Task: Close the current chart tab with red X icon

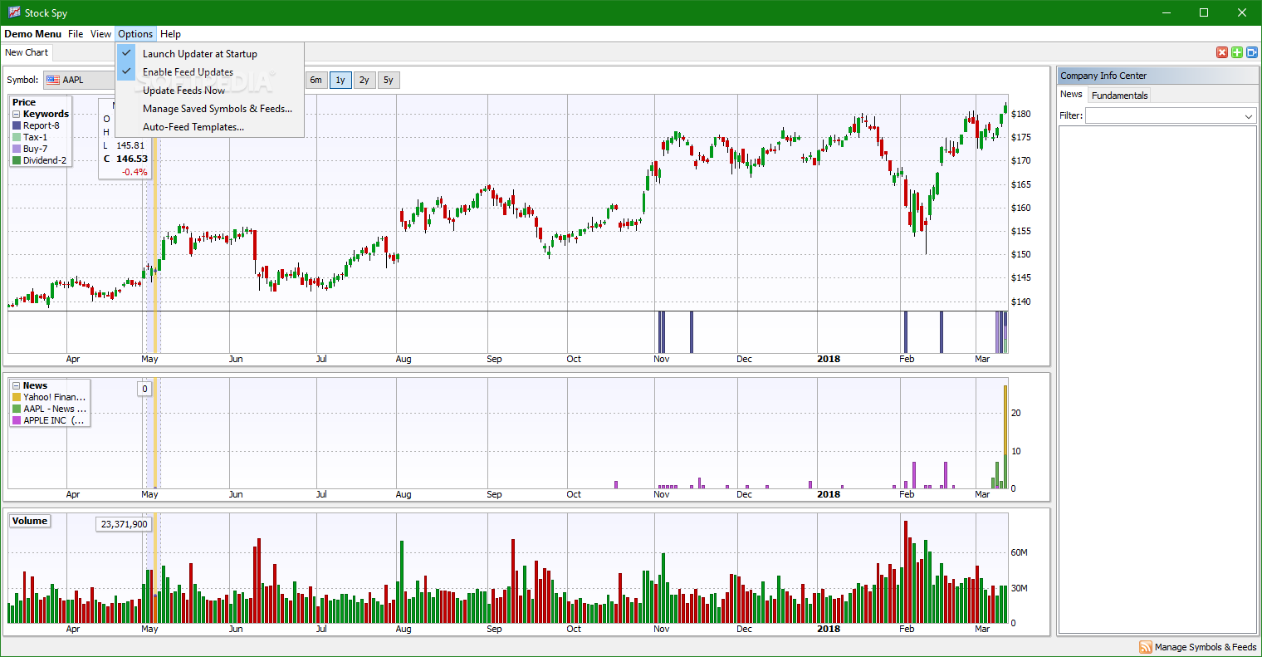Action: [x=1222, y=52]
